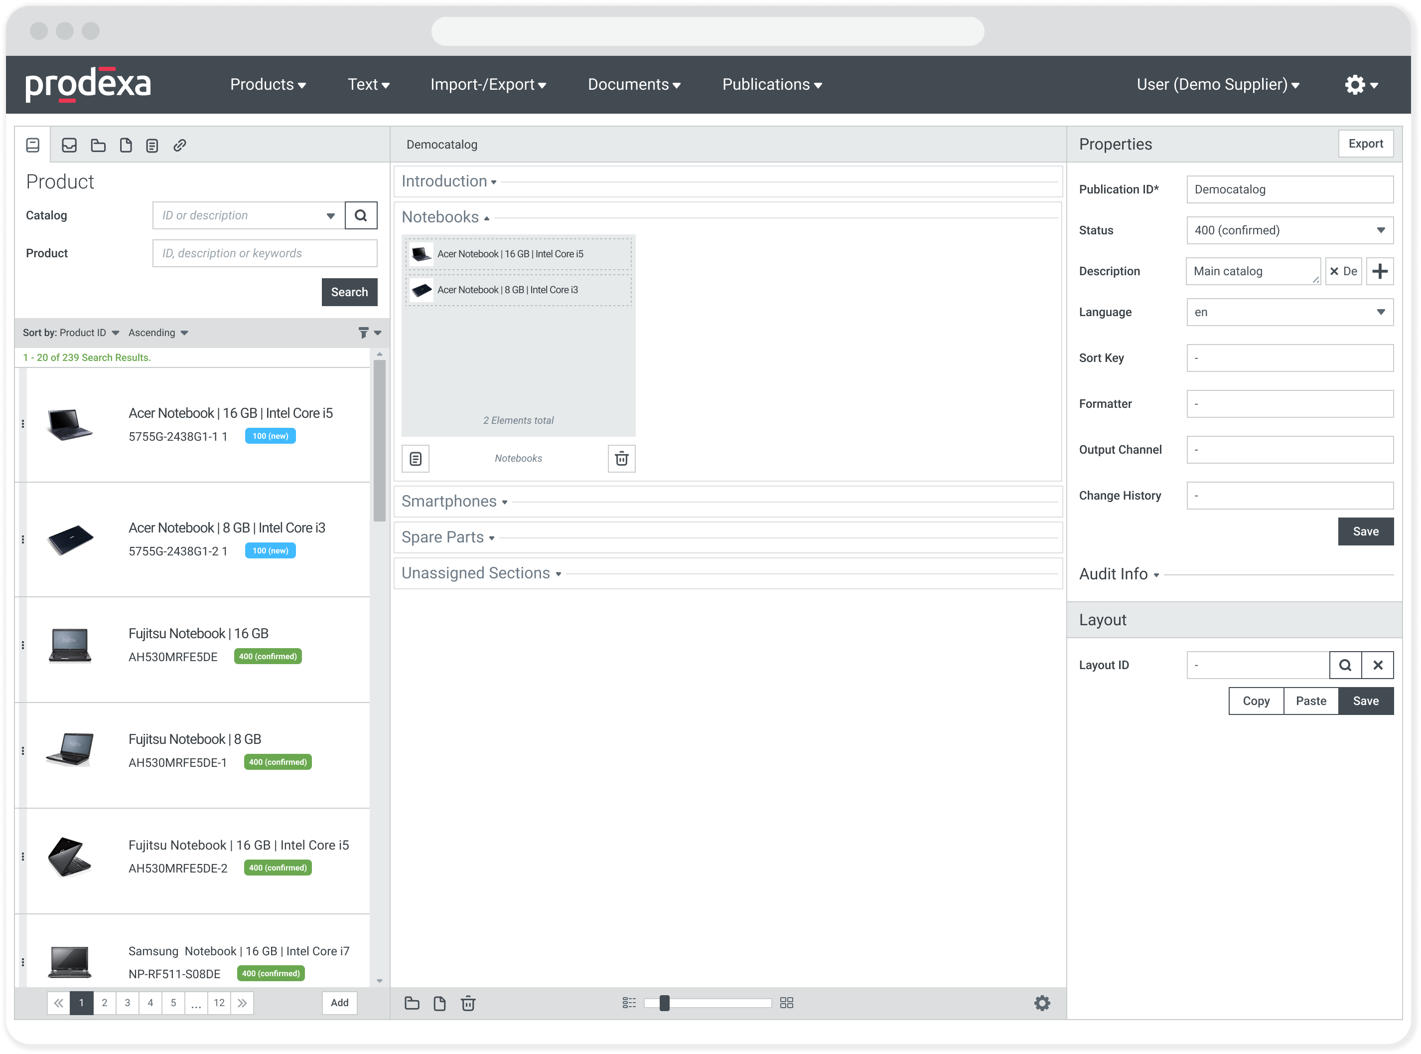Screen dimensions: 1421x1054
Task: Click the link icon in left toolbar
Action: pos(180,146)
